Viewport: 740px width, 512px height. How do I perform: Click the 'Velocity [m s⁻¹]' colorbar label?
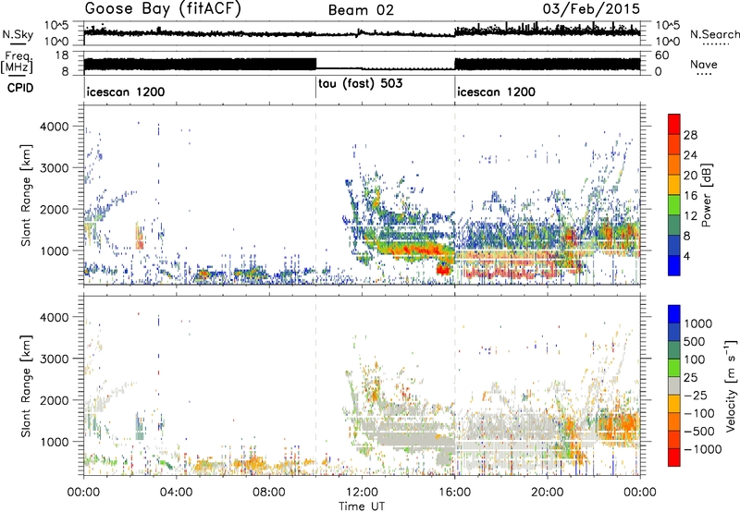coord(731,385)
